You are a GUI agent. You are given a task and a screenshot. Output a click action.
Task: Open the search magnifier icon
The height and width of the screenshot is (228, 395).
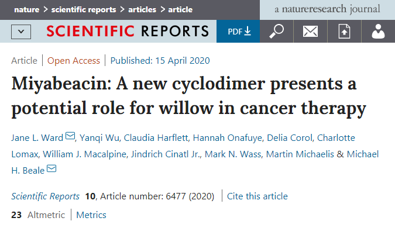click(276, 31)
